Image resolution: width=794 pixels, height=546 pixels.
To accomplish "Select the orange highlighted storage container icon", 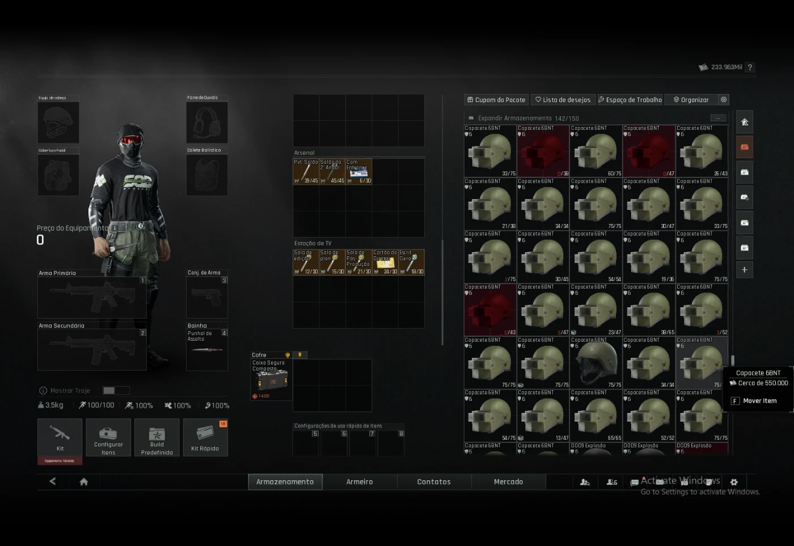I will click(x=745, y=147).
